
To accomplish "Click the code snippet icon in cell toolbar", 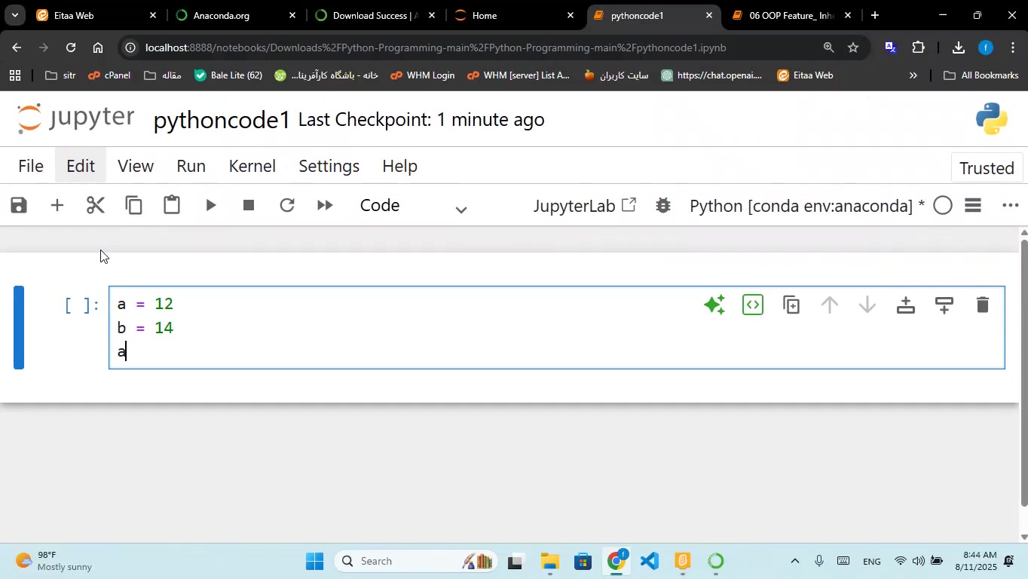I will [x=753, y=305].
